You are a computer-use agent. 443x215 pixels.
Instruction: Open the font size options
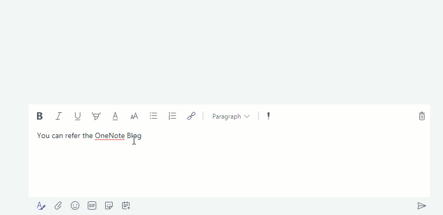coord(134,116)
